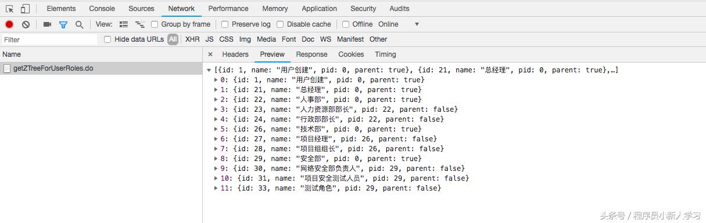Open the Security tab
Image resolution: width=706 pixels, height=223 pixels.
(363, 9)
